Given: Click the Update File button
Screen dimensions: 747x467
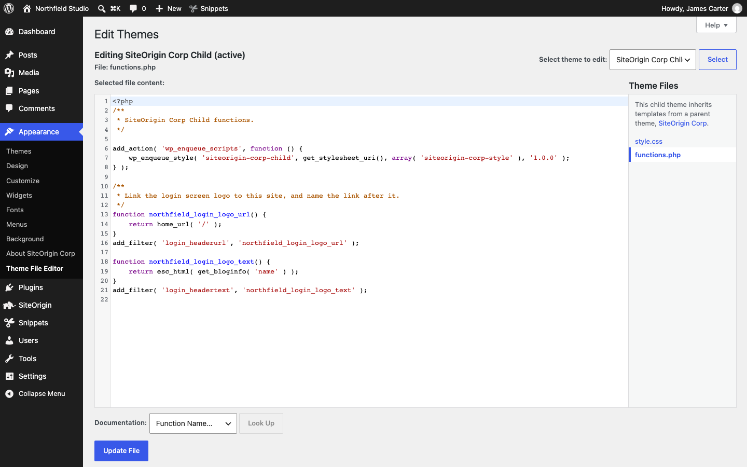Looking at the screenshot, I should (121, 451).
